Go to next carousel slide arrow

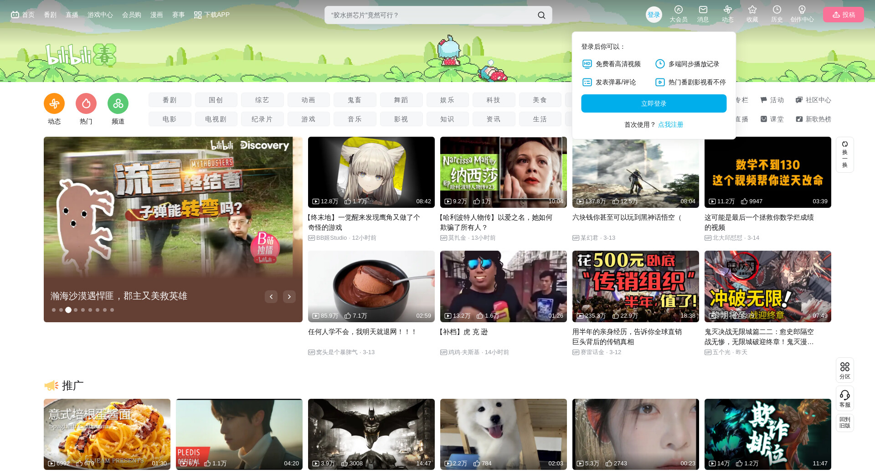coord(289,297)
